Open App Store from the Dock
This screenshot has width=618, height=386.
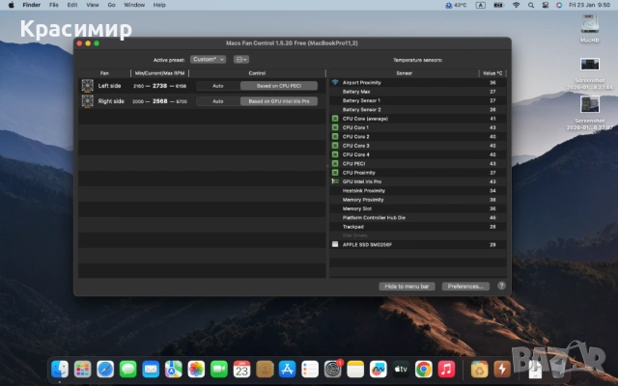(287, 370)
